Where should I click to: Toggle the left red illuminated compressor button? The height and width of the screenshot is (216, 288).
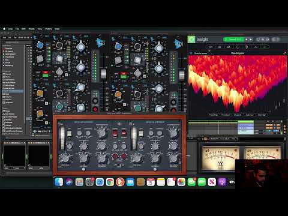[115, 133]
